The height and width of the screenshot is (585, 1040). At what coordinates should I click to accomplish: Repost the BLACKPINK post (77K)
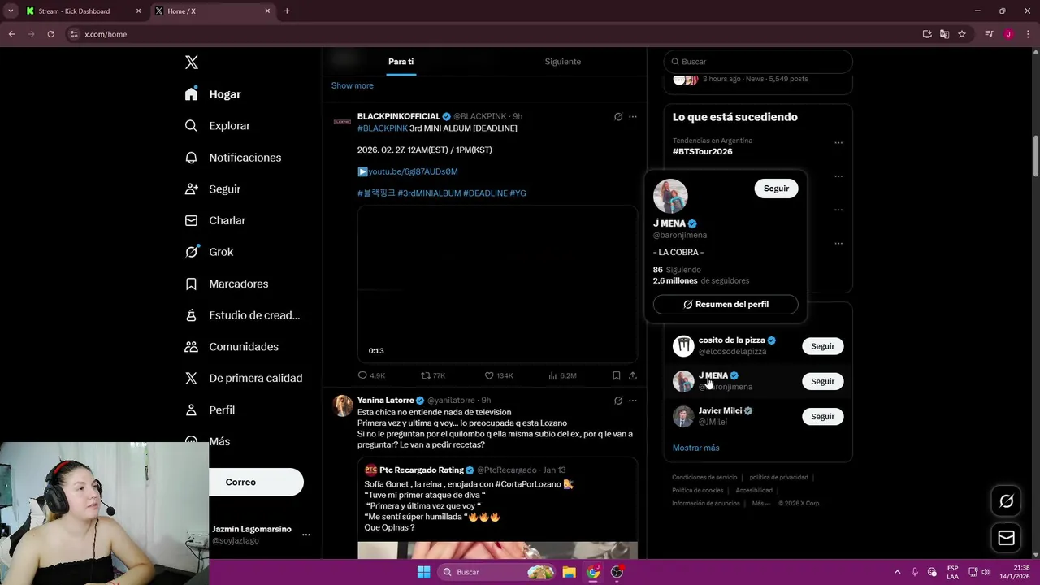click(x=433, y=375)
